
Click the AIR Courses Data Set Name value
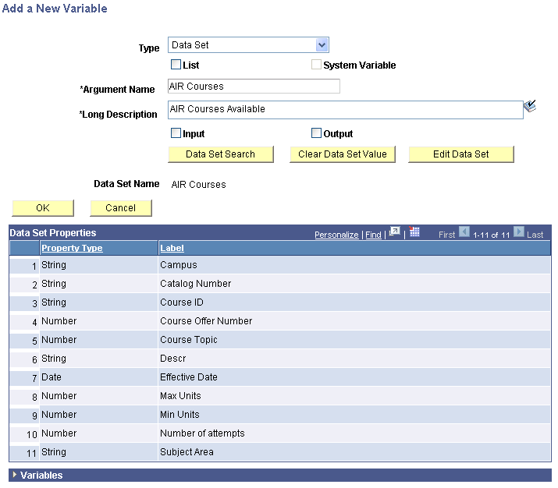coord(198,185)
